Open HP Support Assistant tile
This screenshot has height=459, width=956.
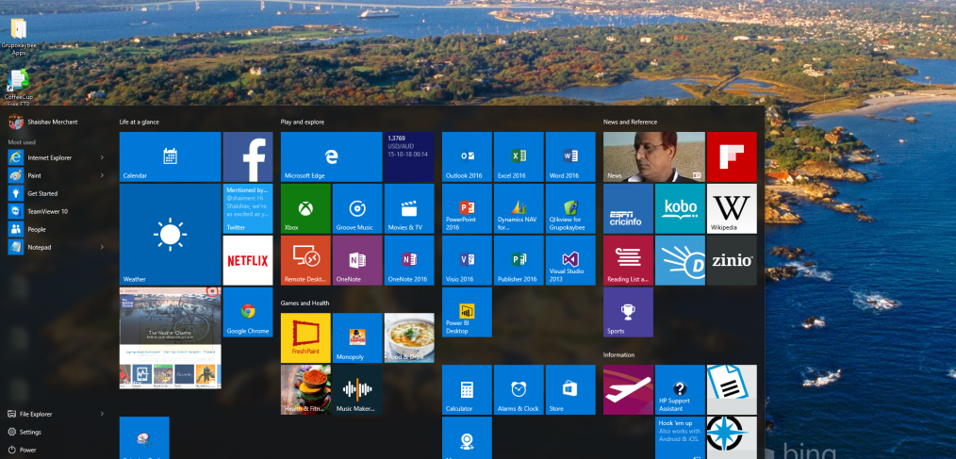(681, 389)
